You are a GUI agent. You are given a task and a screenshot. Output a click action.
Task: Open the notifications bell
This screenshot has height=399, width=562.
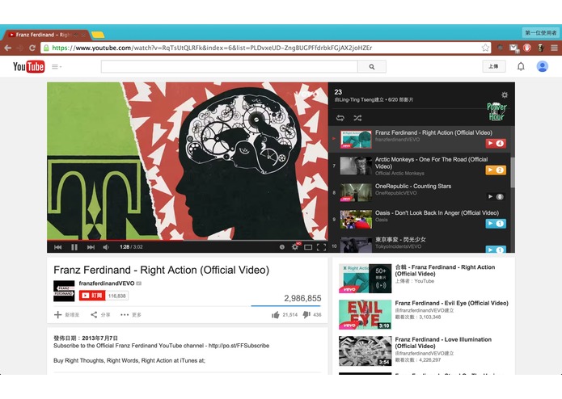point(521,66)
